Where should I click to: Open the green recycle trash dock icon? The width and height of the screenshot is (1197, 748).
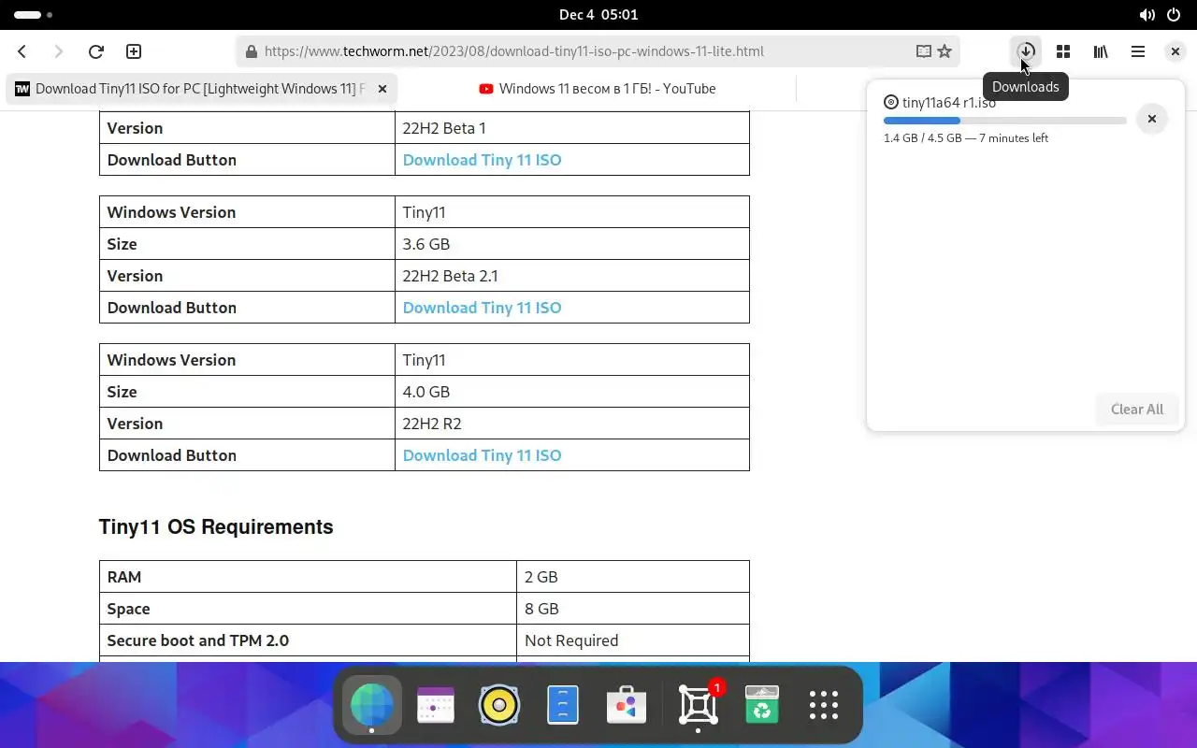tap(762, 705)
